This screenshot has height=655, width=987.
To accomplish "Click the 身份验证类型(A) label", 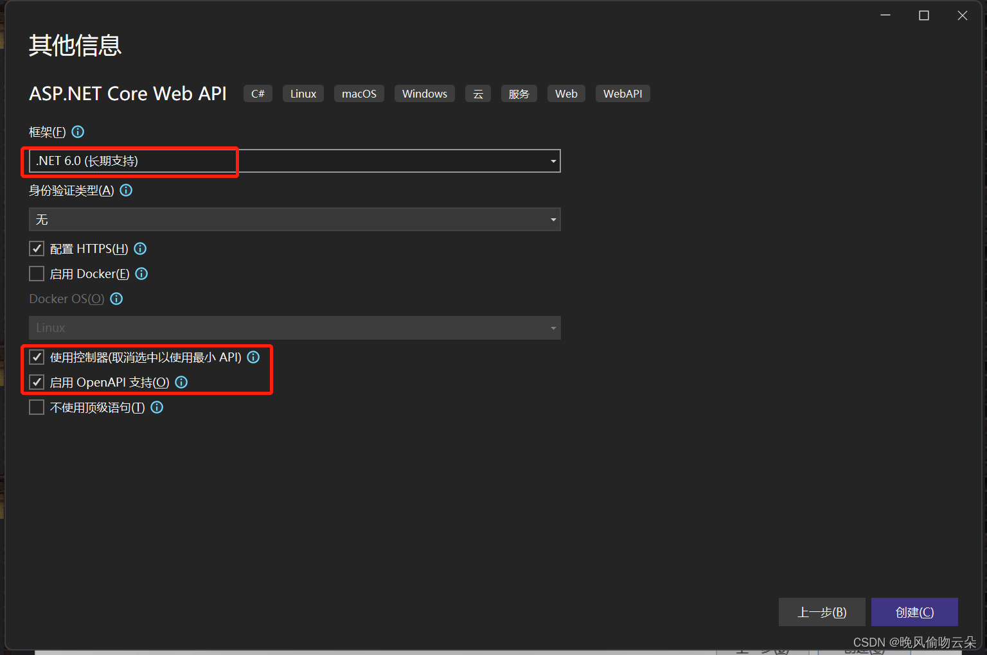I will click(x=71, y=190).
